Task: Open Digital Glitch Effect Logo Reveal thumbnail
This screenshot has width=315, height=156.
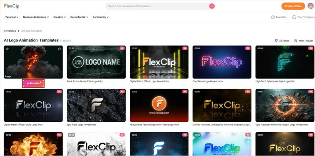Action: (159, 62)
